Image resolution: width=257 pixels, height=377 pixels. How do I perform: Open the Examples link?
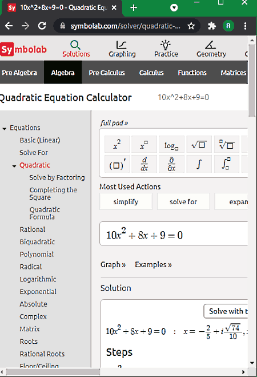point(153,264)
